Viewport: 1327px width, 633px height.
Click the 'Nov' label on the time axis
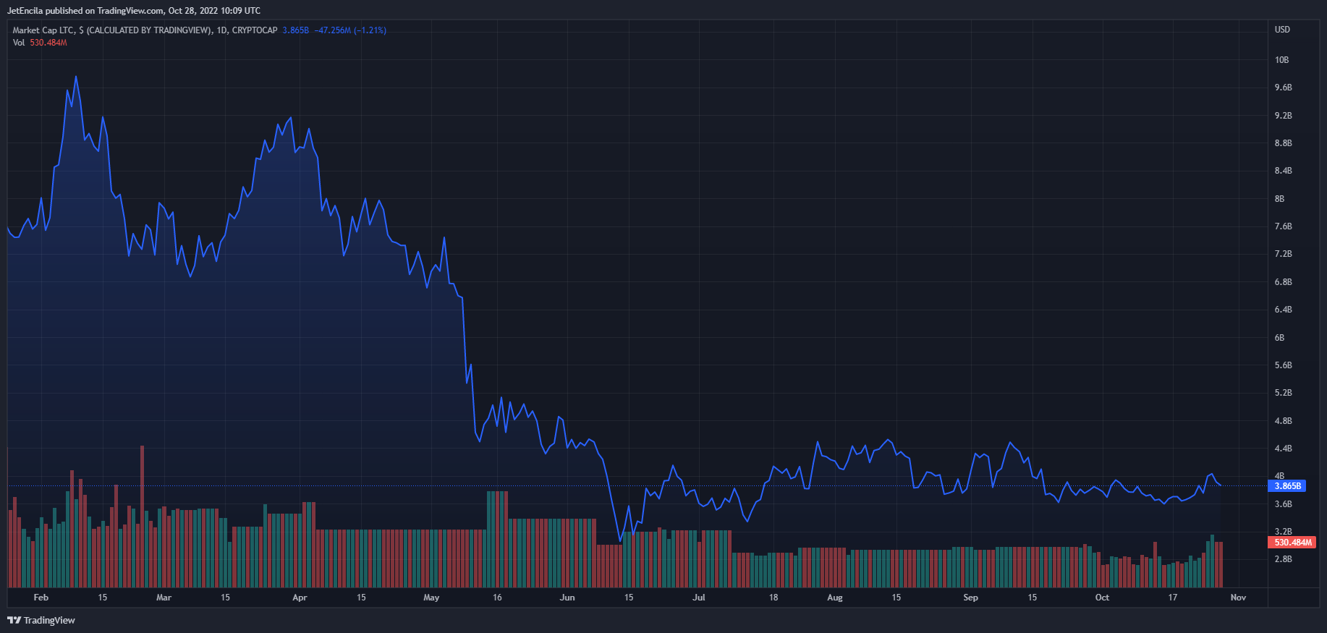pos(1238,598)
